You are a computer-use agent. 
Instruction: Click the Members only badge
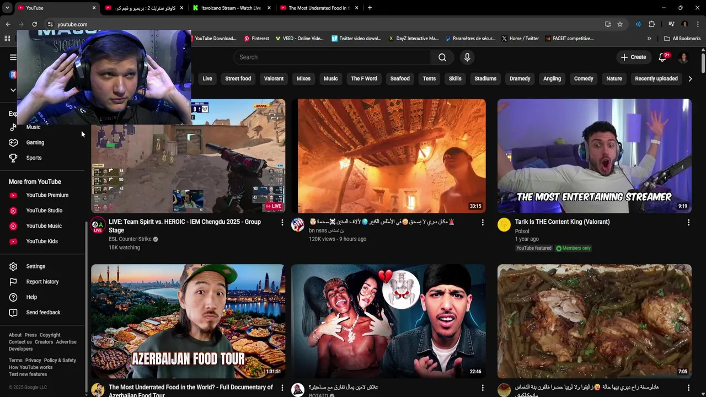573,248
